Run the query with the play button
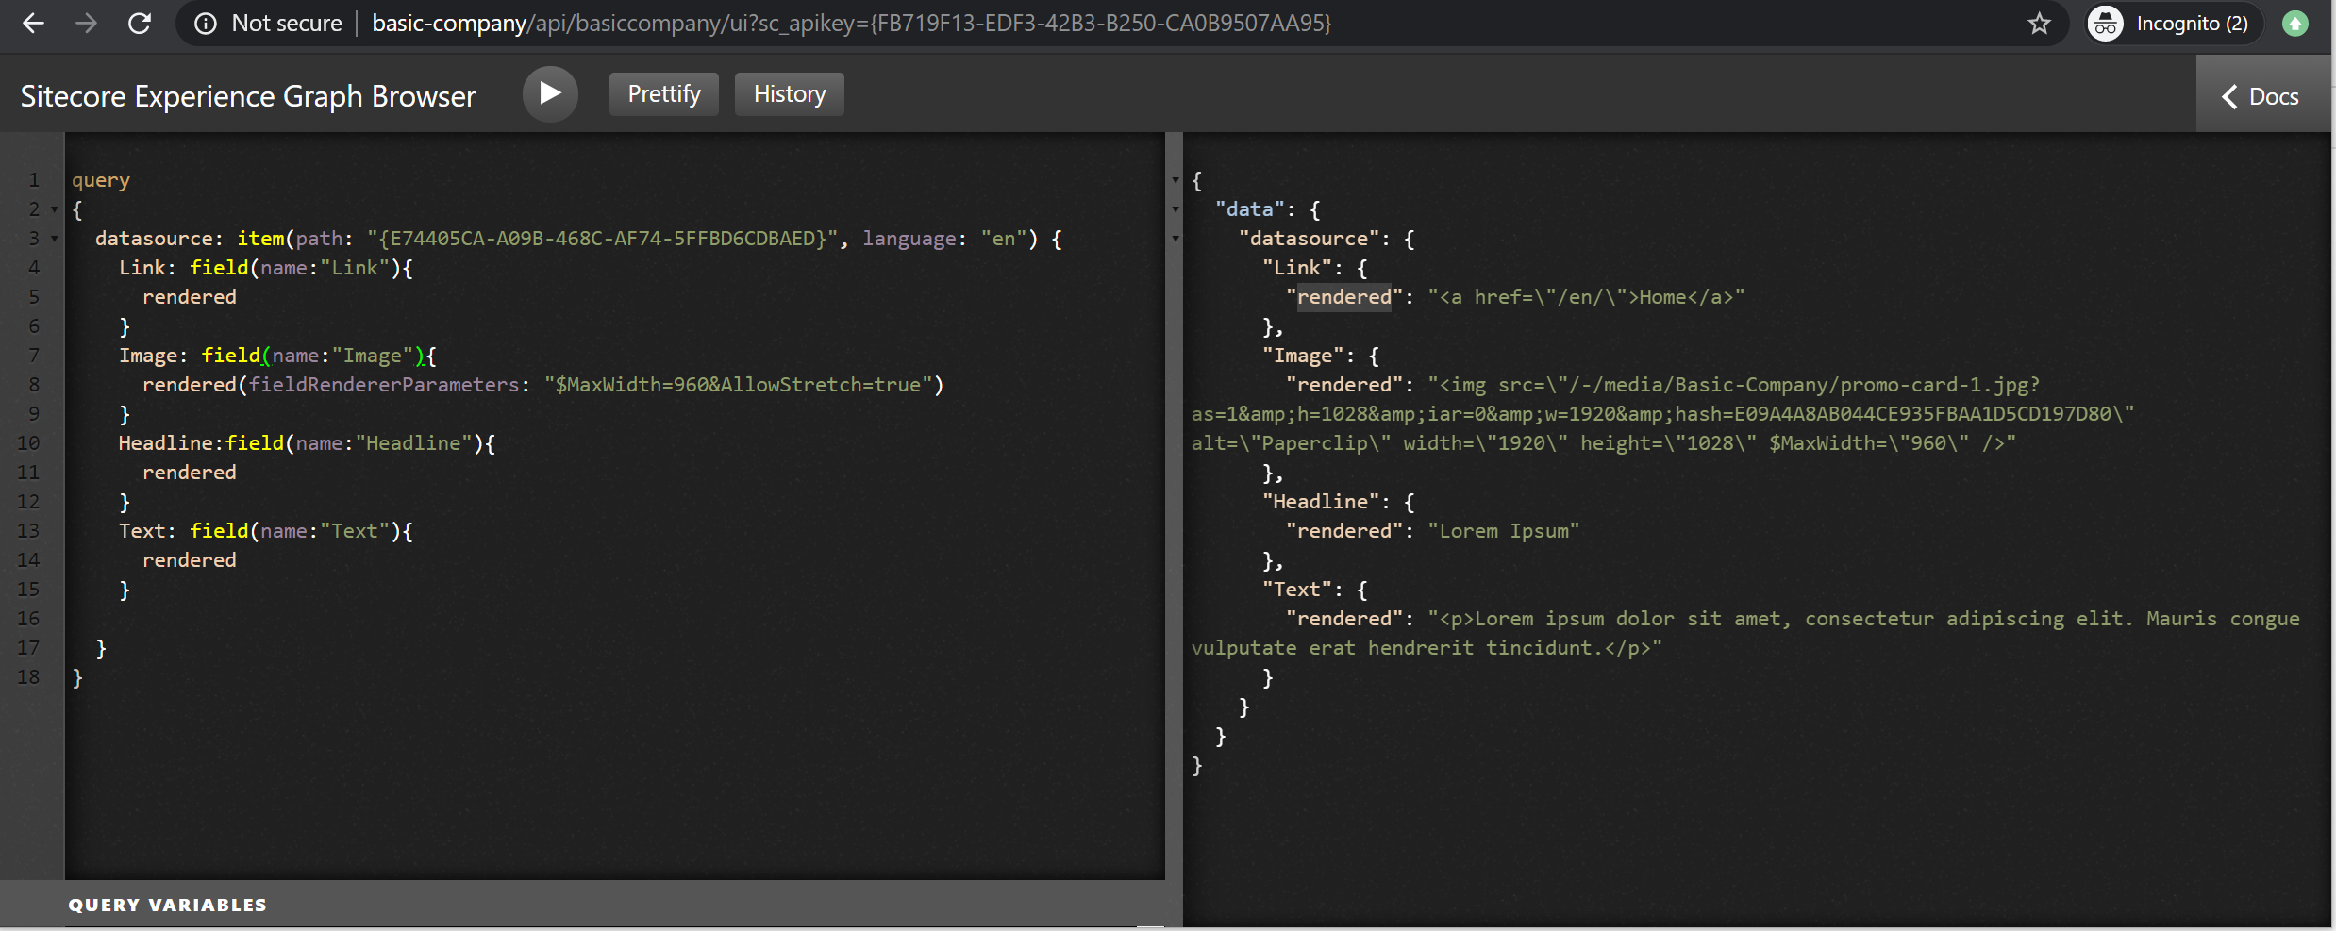This screenshot has width=2336, height=931. [x=550, y=94]
